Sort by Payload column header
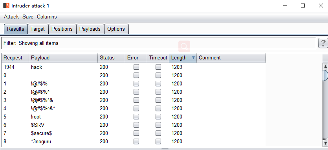 click(x=63, y=58)
